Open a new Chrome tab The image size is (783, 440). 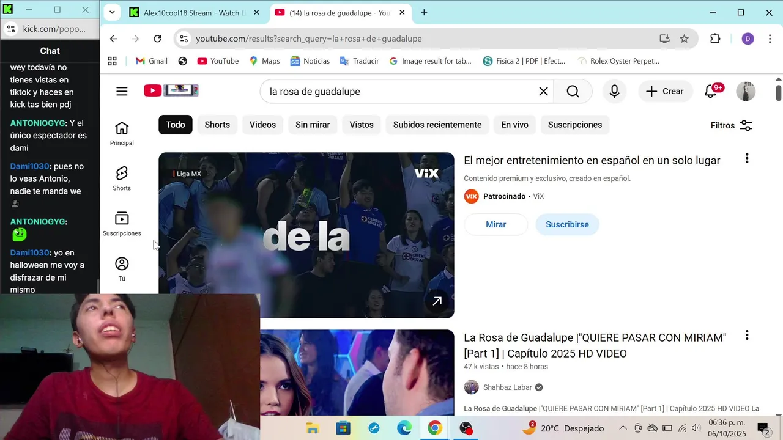pyautogui.click(x=424, y=12)
